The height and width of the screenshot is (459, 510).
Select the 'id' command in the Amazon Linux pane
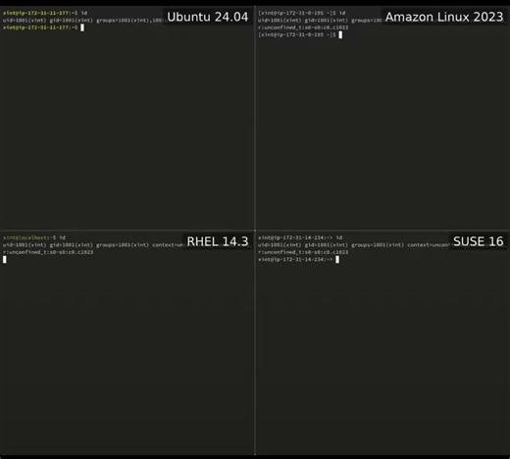pyautogui.click(x=342, y=13)
